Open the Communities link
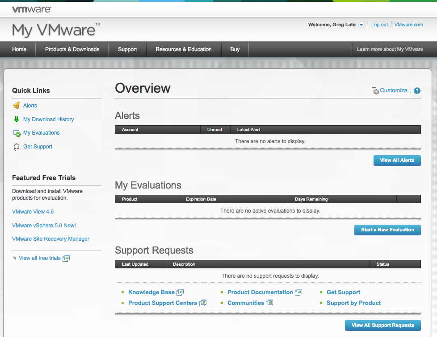Screen dimensions: 437x337 tap(246, 303)
